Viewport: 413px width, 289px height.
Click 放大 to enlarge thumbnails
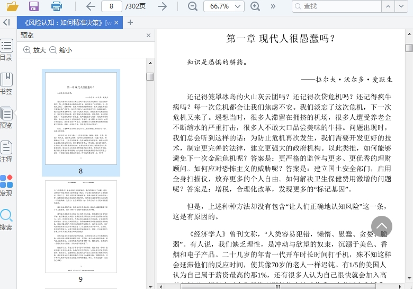(34, 50)
